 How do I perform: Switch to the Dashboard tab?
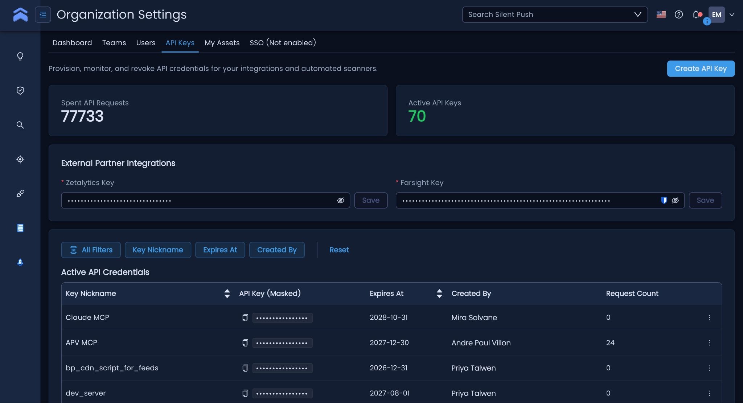(x=72, y=43)
